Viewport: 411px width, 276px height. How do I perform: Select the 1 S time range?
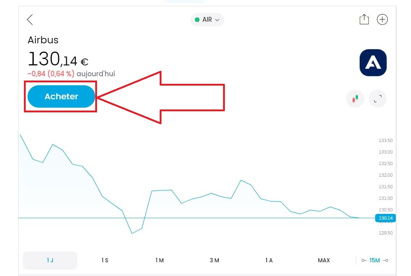(105, 260)
